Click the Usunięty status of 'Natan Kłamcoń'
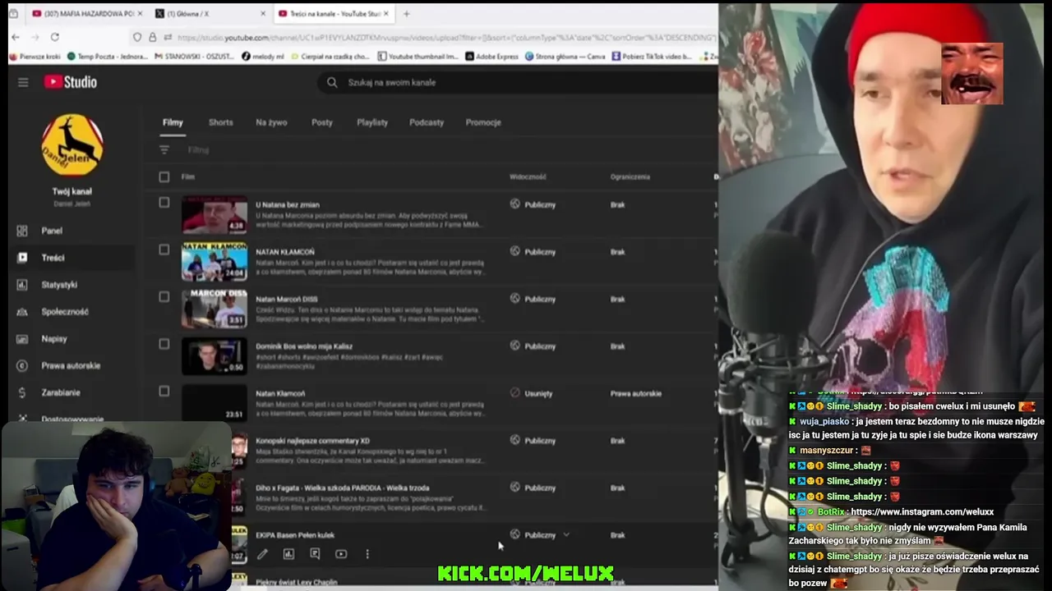This screenshot has width=1052, height=591. [538, 393]
